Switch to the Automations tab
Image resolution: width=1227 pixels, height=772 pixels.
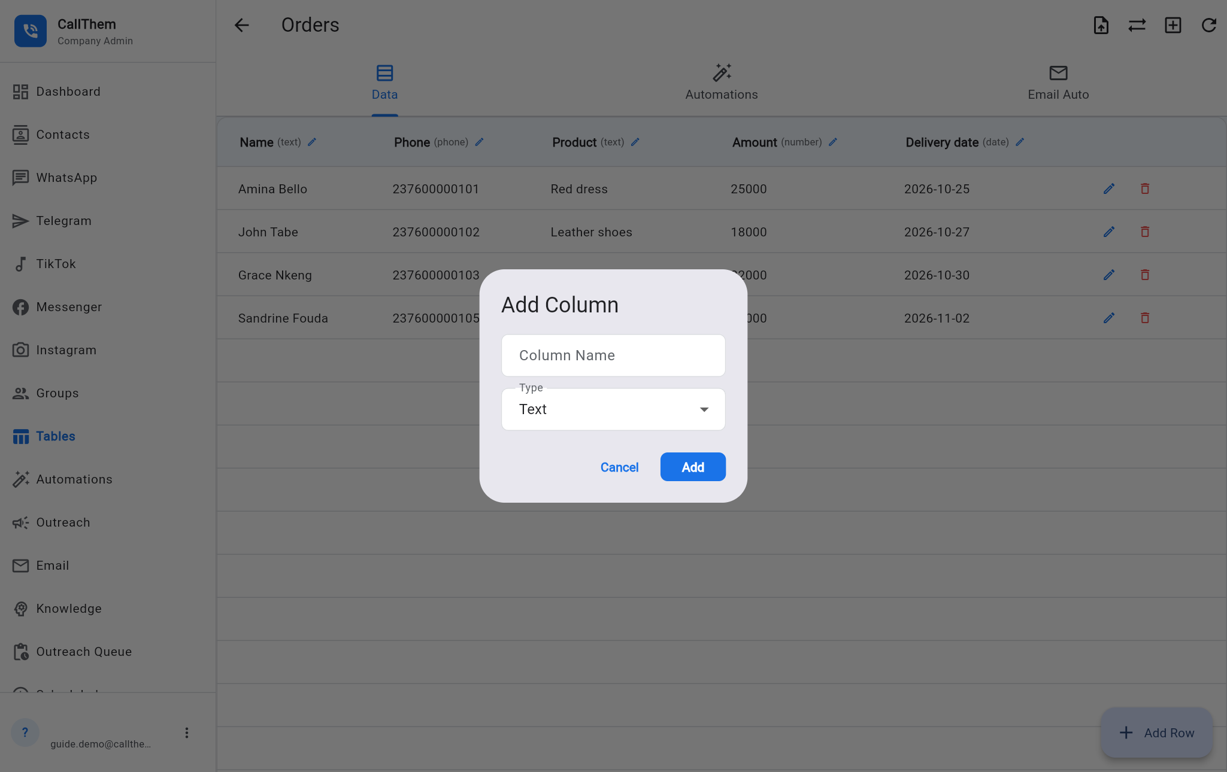tap(722, 83)
